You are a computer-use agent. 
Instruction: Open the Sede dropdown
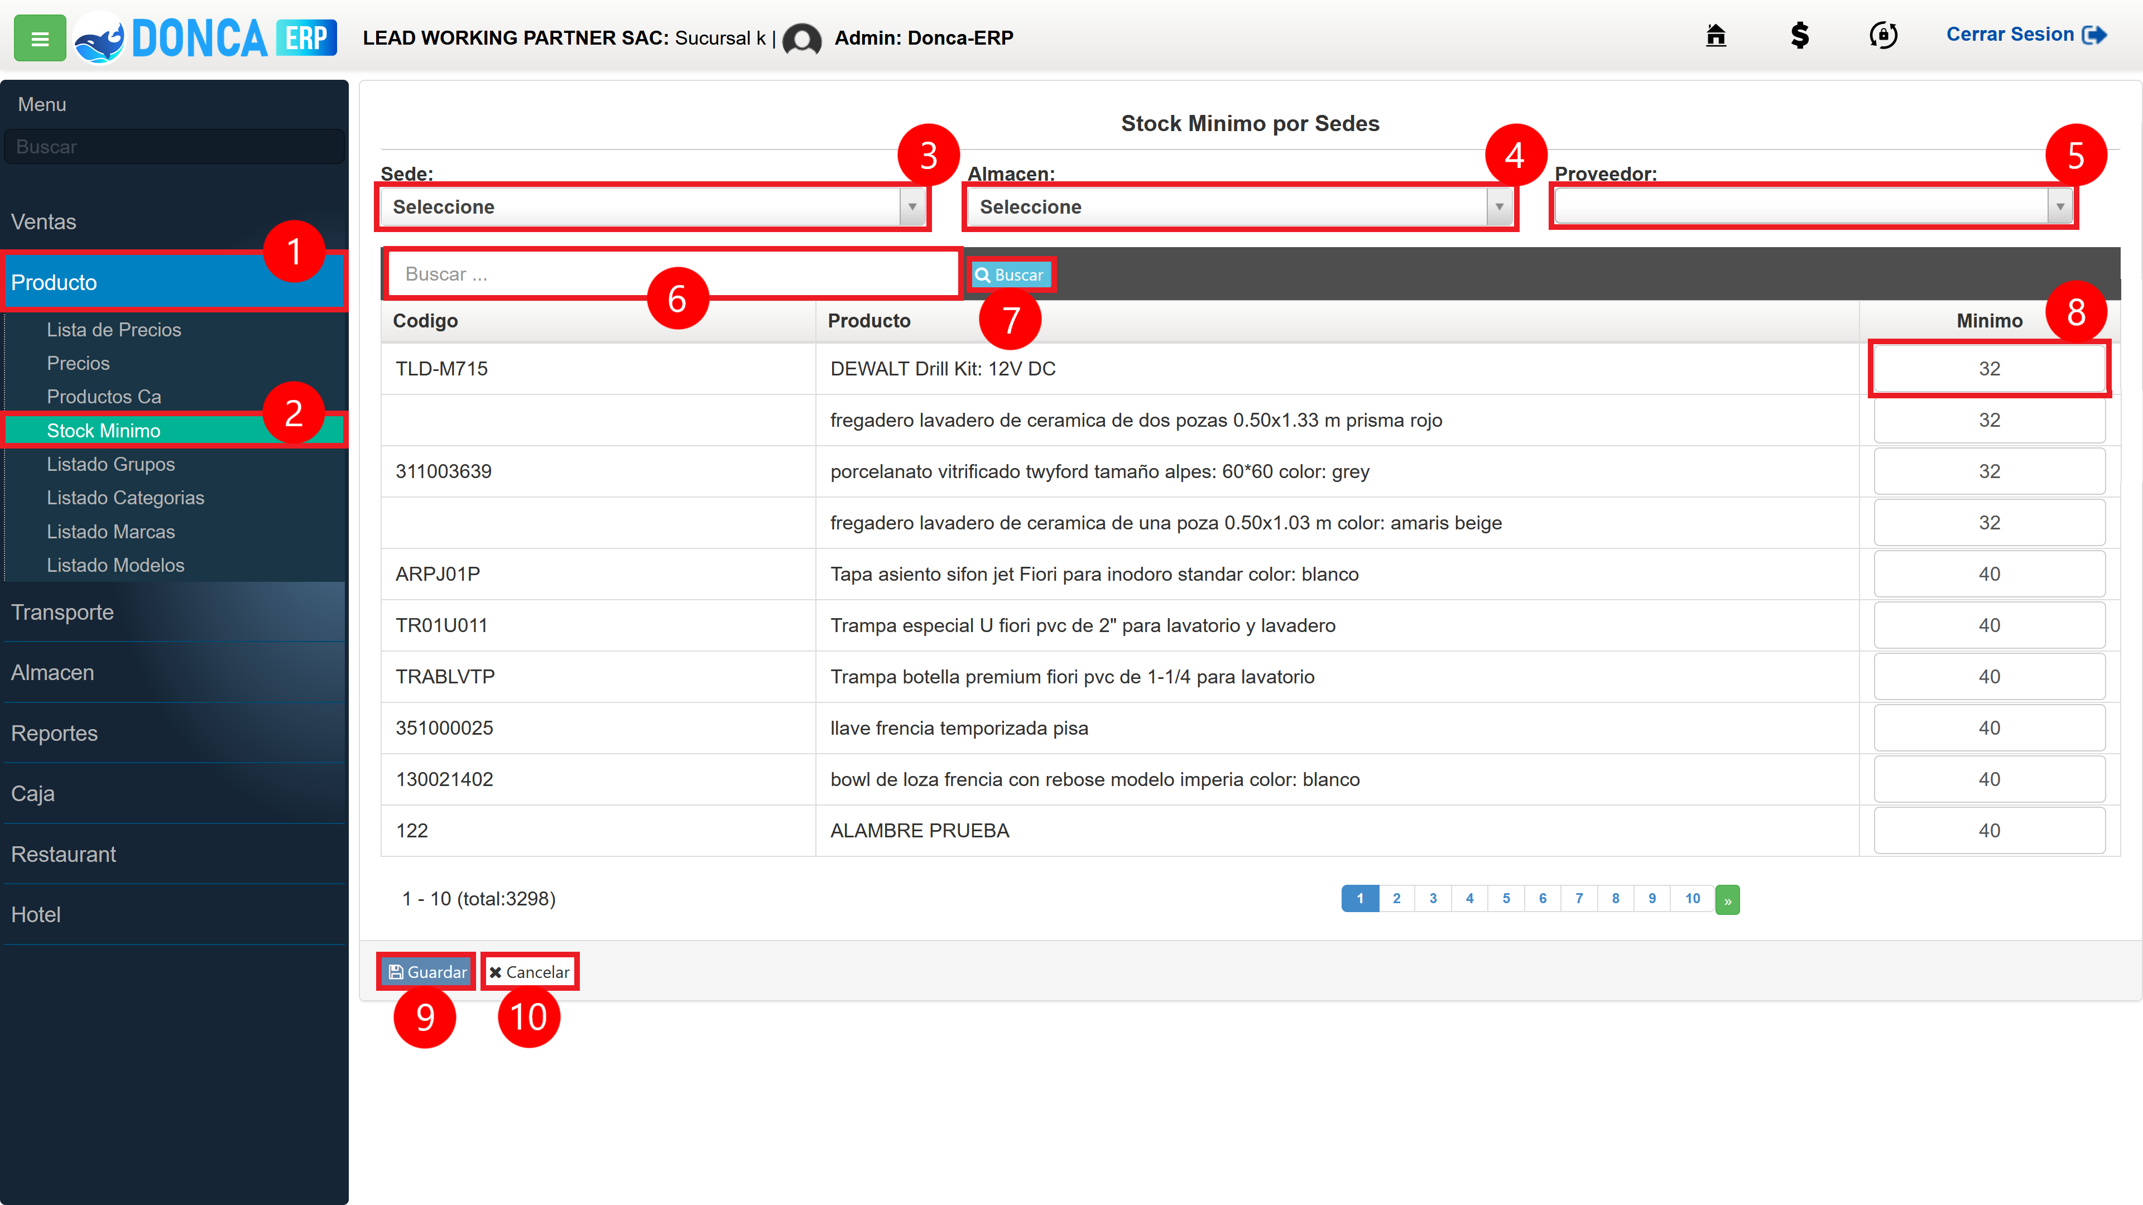(653, 207)
